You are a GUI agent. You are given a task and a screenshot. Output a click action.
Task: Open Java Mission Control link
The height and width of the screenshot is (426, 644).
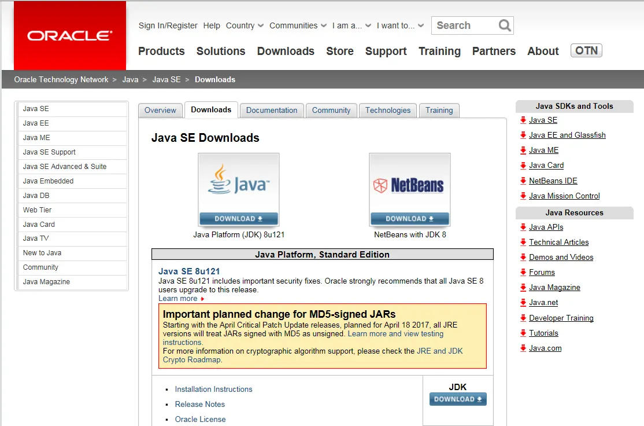pos(564,196)
